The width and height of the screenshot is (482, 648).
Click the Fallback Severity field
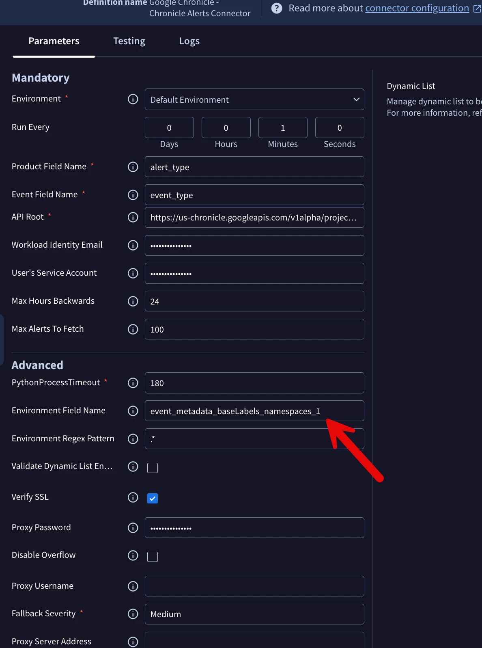[254, 614]
